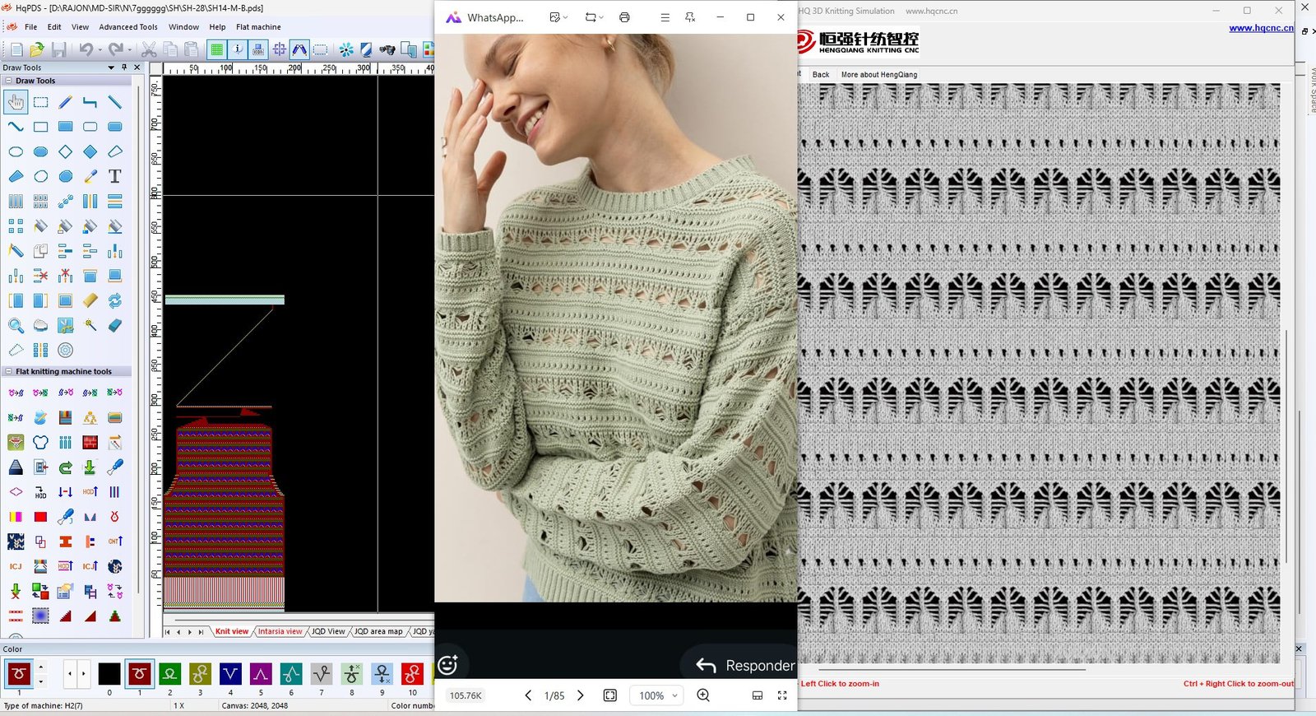The image size is (1316, 716).
Task: Choose the dashed rectangle selection tool
Action: coord(40,102)
